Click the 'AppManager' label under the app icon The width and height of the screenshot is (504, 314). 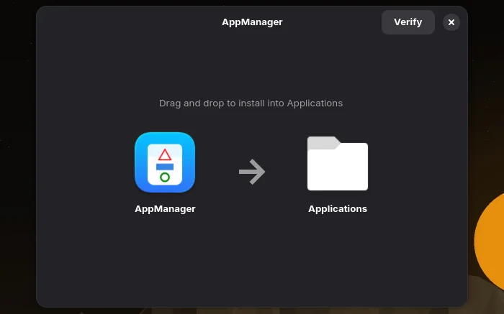coord(165,209)
